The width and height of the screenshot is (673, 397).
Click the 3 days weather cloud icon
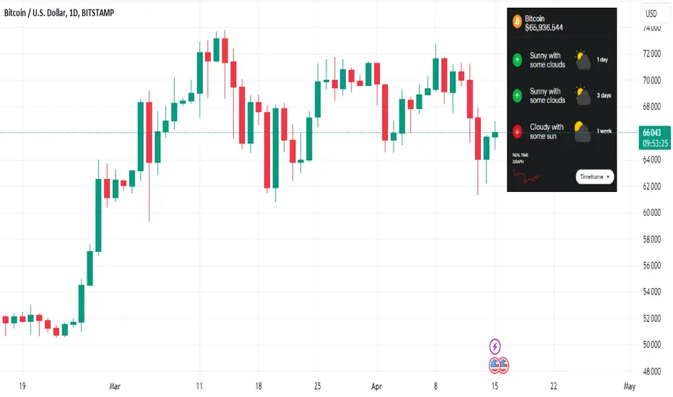click(x=583, y=95)
